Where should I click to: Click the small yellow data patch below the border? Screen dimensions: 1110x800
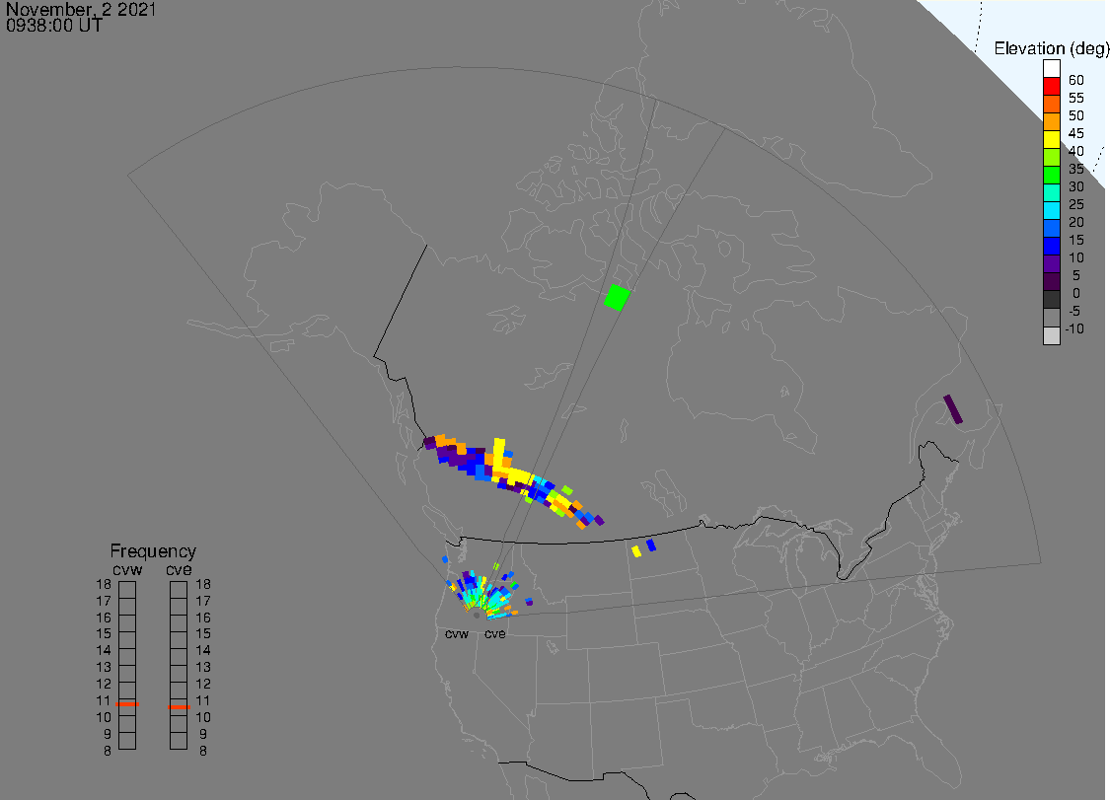636,550
